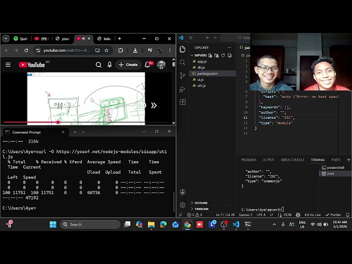This screenshot has height=264, width=352.
Task: Open the Extensions view in activity bar
Action: [183, 102]
